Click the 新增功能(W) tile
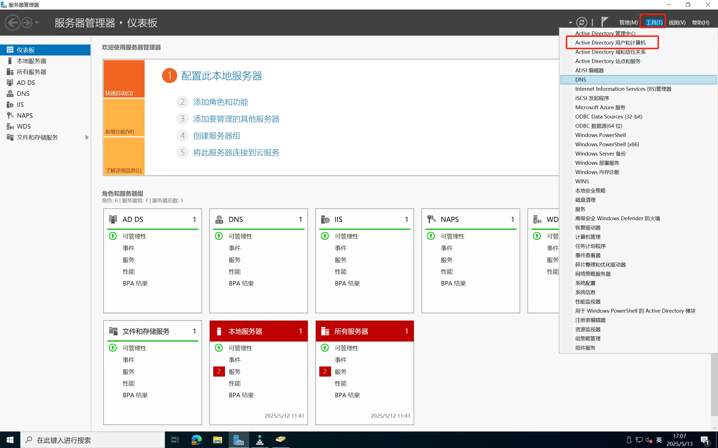 124,117
